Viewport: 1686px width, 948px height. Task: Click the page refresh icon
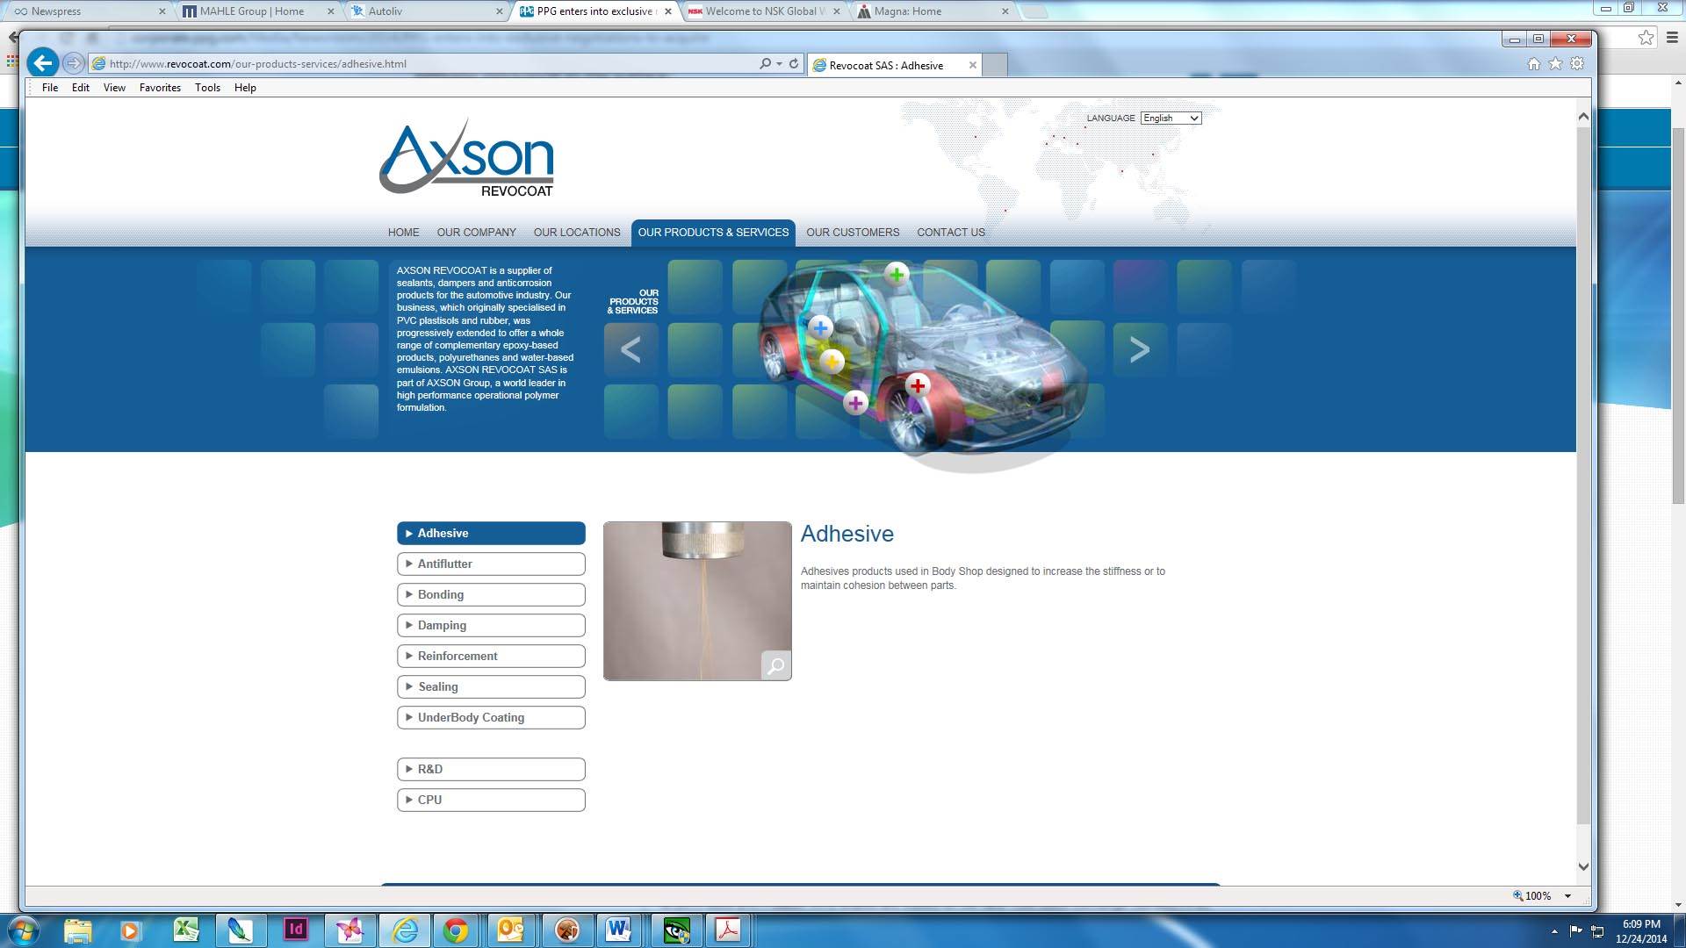click(x=794, y=63)
